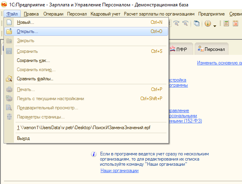Open the 'Предприятие' menu
242x184 pixels.
coord(211,14)
